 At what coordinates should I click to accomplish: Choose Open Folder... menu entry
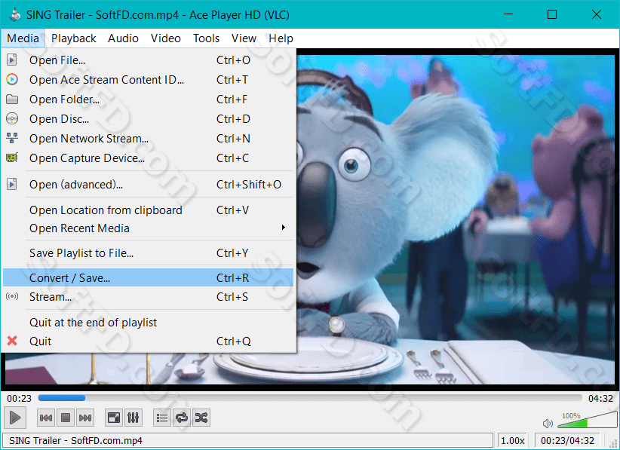(148, 99)
